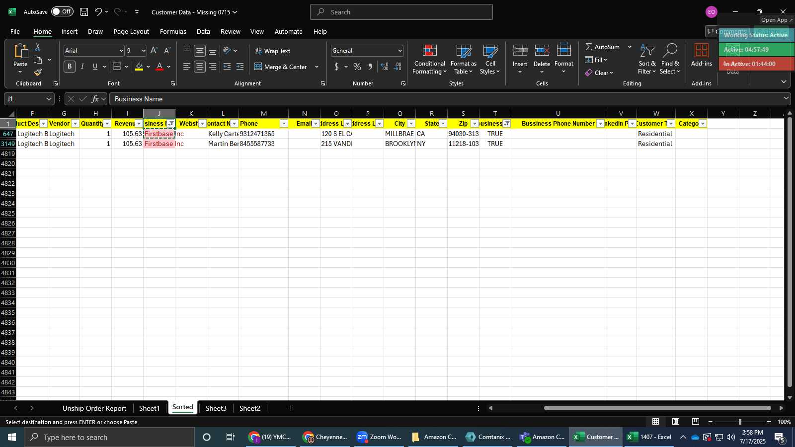795x447 pixels.
Task: Toggle Underline formatting
Action: 95,67
